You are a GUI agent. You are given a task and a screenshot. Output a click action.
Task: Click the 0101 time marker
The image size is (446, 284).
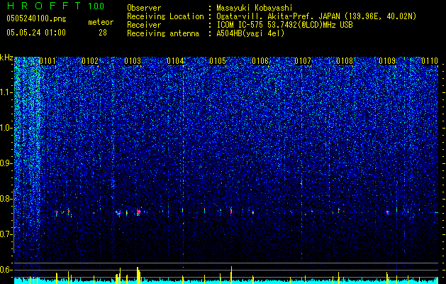click(48, 61)
